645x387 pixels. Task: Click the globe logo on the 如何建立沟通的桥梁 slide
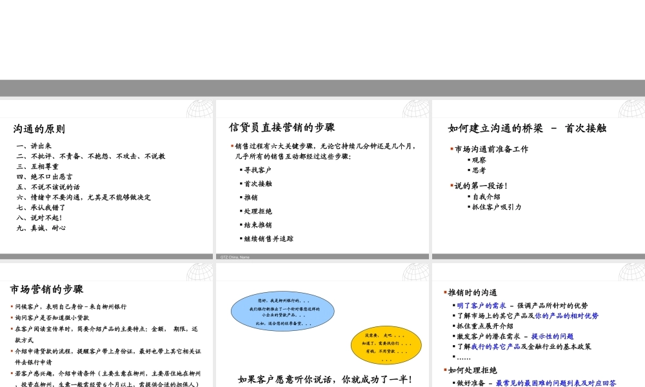click(632, 109)
